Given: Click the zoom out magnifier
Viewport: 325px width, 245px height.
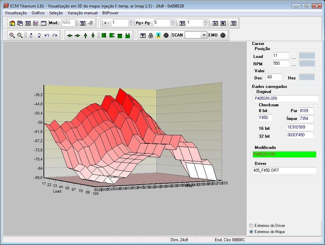Looking at the screenshot, I should 20,35.
